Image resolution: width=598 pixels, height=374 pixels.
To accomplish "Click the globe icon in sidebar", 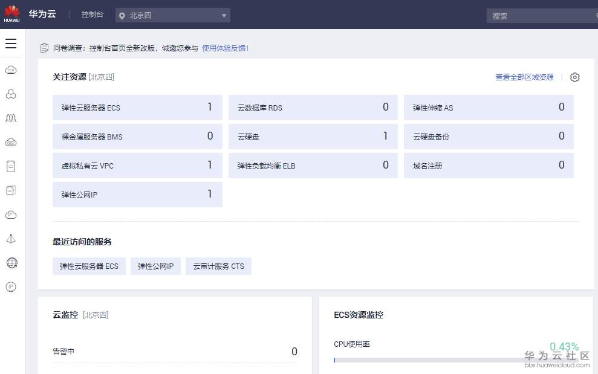I will point(11,263).
